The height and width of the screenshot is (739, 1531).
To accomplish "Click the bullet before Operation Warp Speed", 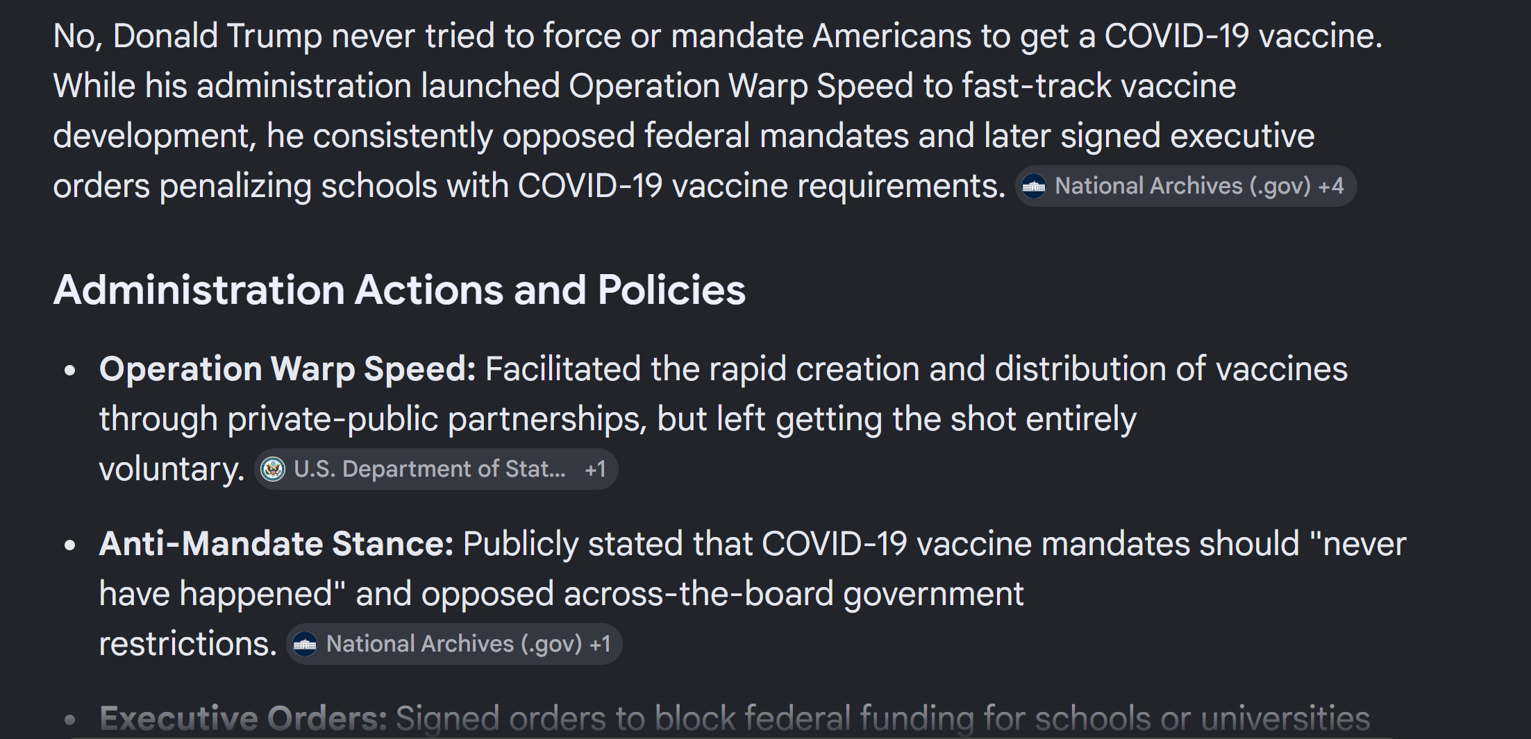I will coord(69,370).
